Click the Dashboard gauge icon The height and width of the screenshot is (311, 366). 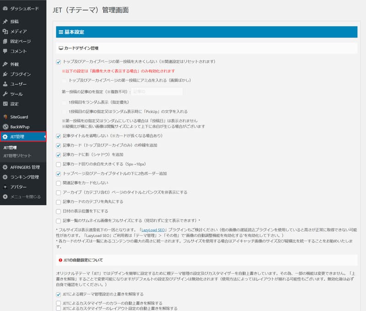coord(5,8)
